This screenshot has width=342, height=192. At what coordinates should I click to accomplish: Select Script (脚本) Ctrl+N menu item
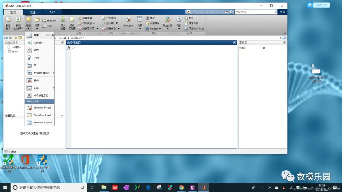coord(40,35)
